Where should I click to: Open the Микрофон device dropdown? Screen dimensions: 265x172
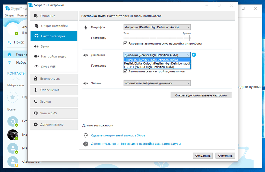[x=157, y=27]
